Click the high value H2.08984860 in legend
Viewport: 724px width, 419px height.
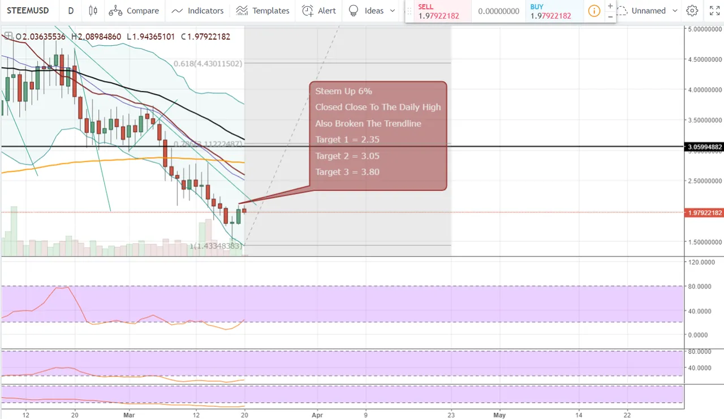click(96, 36)
